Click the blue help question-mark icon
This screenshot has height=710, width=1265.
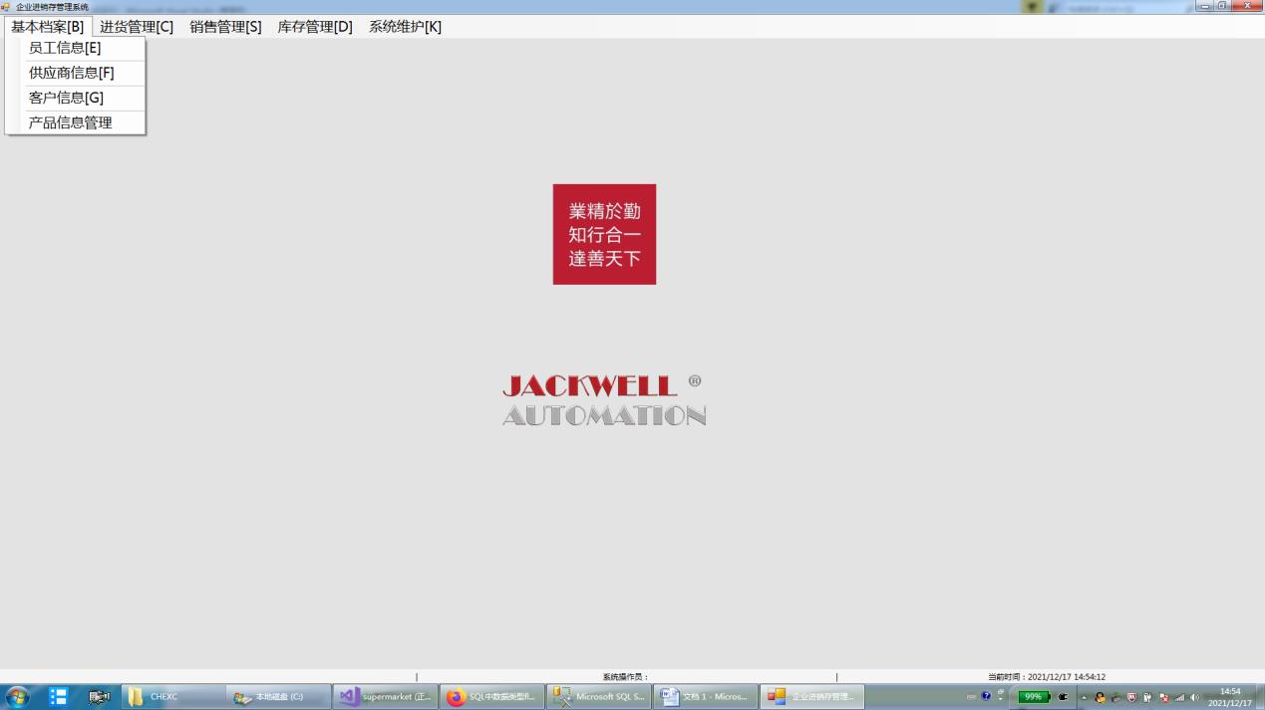986,696
